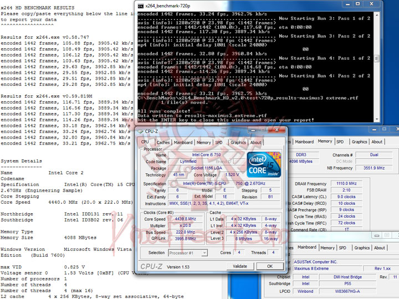Image resolution: width=399 pixels, height=299 pixels.
Task: Open Graphics tab in the bottom CPU-Z window
Action: tap(362, 248)
